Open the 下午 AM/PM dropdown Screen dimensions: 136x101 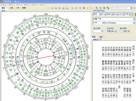[130, 14]
